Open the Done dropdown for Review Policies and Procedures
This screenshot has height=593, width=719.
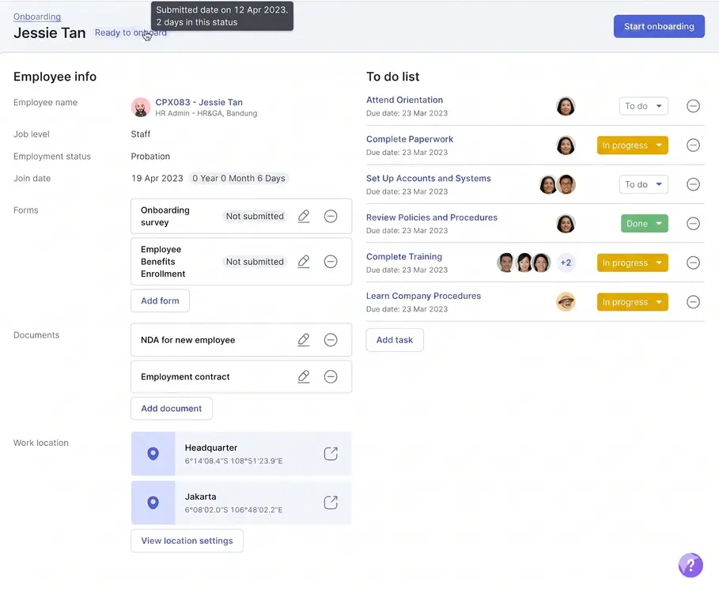(644, 224)
